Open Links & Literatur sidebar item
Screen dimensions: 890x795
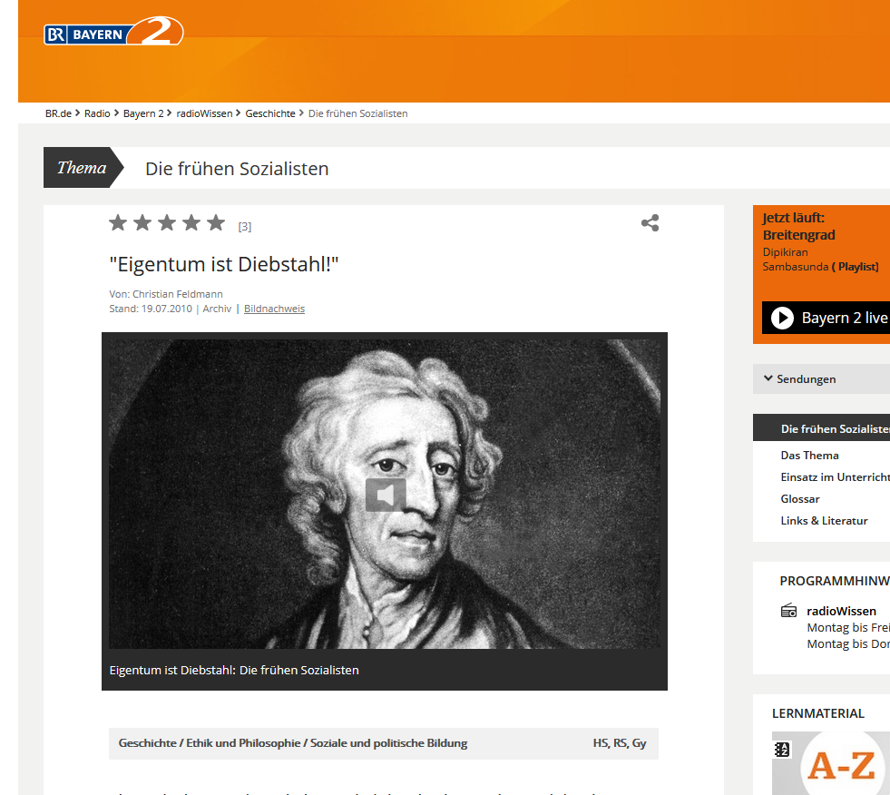click(x=824, y=521)
